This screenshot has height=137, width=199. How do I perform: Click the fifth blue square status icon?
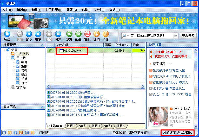tap(27, 133)
